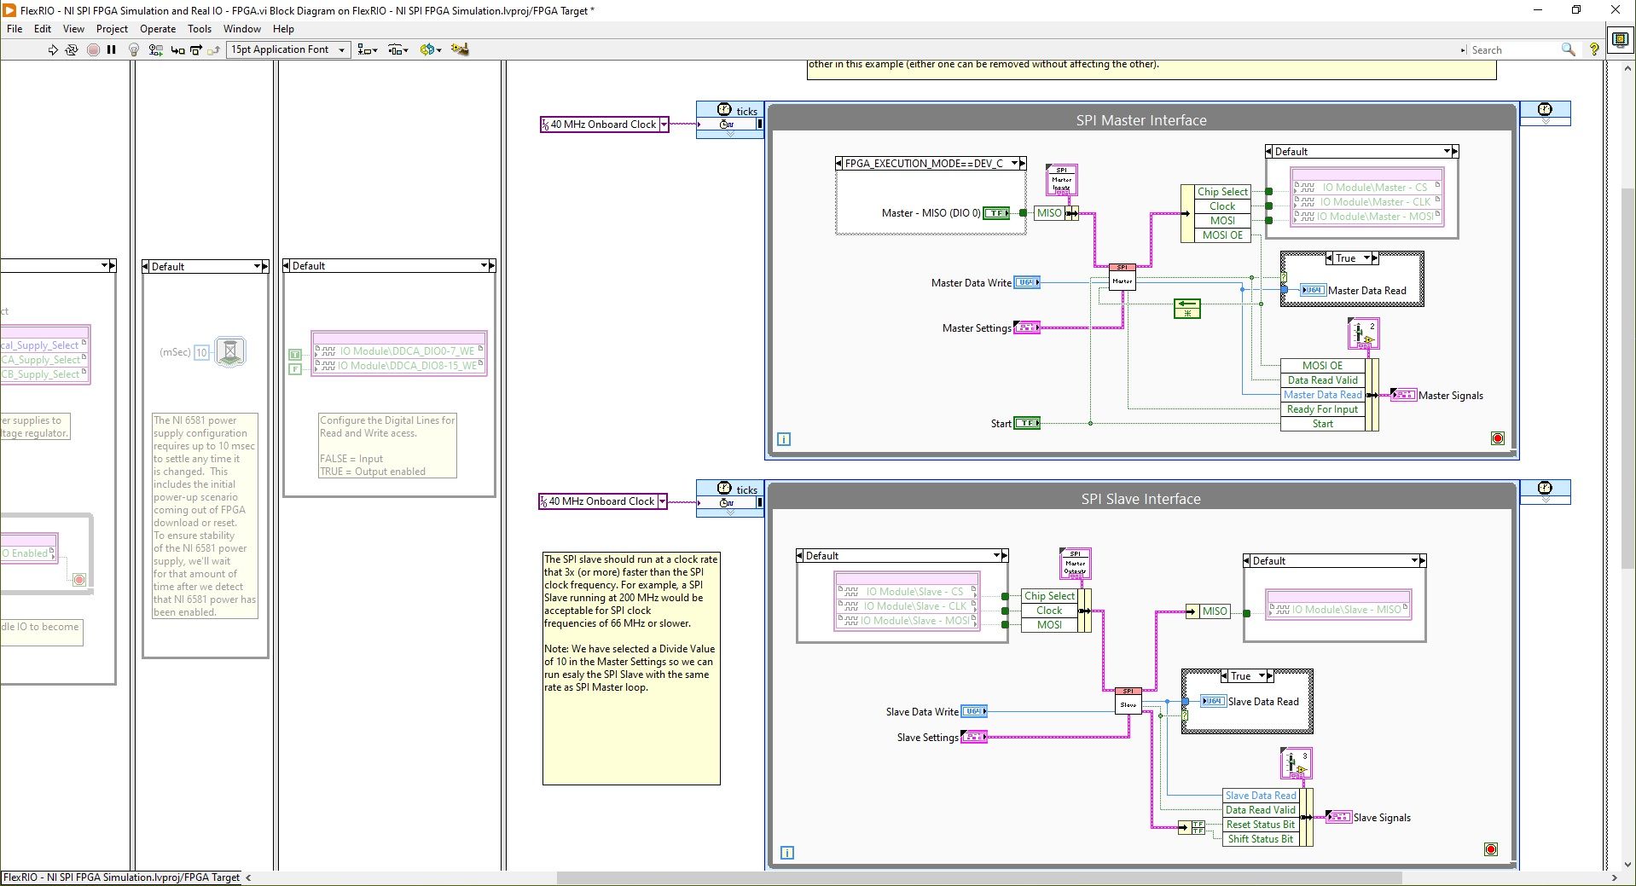Click the Context Help question mark button
Viewport: 1636px width, 886px height.
coord(1594,49)
